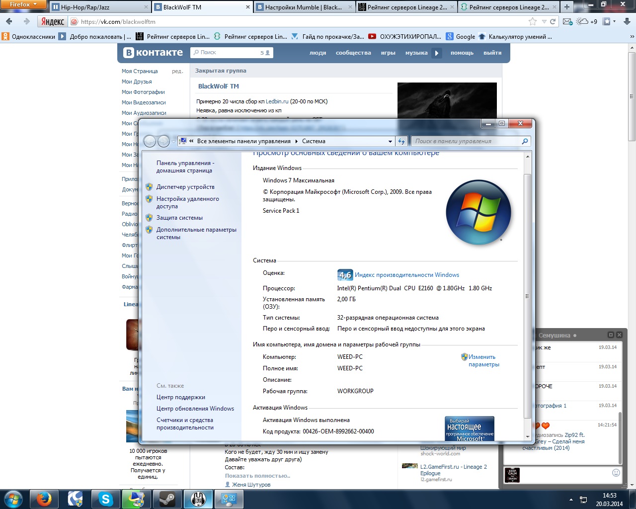The width and height of the screenshot is (636, 509).
Task: Open Steam from the taskbar
Action: click(x=167, y=499)
